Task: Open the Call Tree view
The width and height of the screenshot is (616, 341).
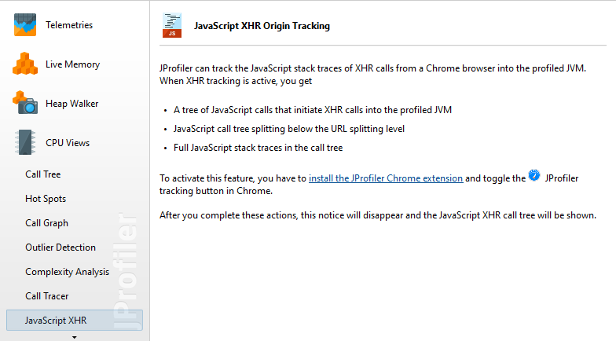Action: tap(42, 174)
